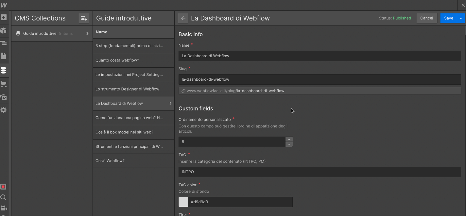Click the Guide introduttive collection icon
The image size is (466, 216).
point(18,33)
